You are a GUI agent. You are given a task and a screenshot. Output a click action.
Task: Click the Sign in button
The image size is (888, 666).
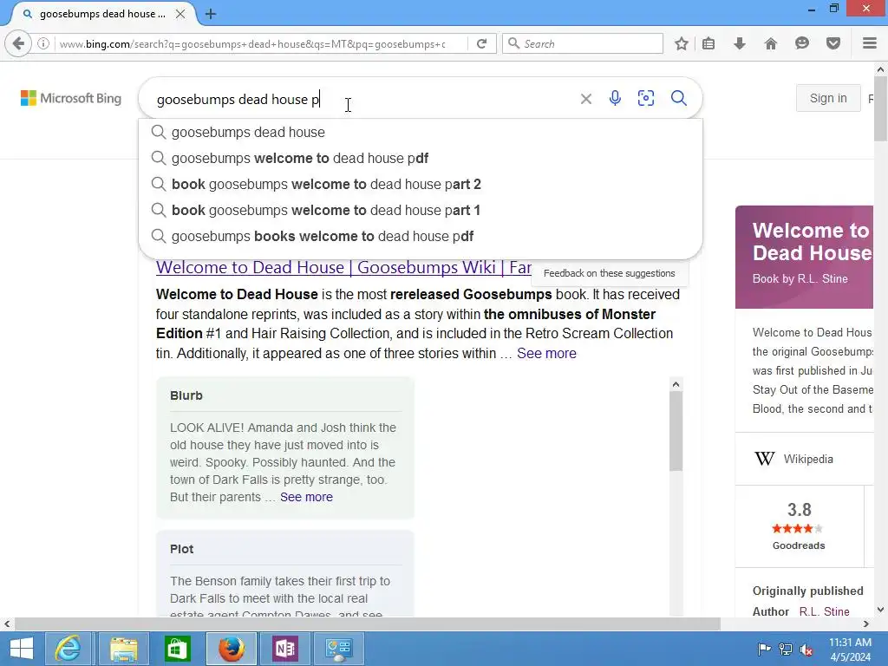(828, 98)
